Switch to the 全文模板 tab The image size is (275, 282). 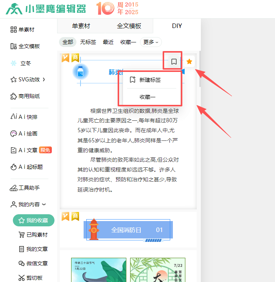coord(129,26)
